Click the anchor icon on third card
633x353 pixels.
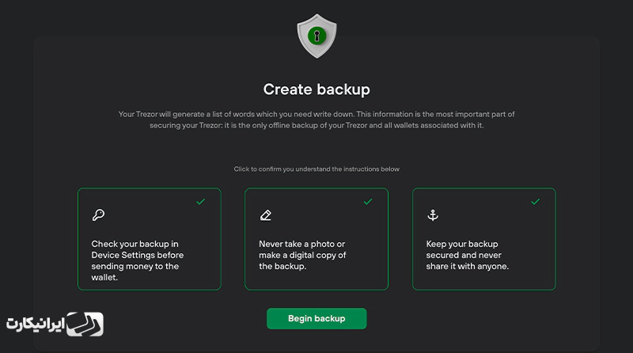[433, 215]
